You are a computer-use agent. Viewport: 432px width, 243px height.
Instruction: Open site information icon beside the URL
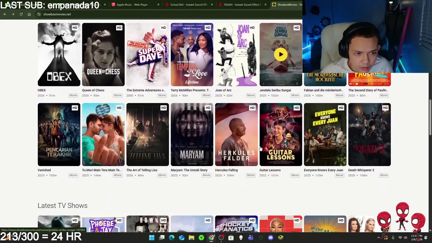(39, 14)
